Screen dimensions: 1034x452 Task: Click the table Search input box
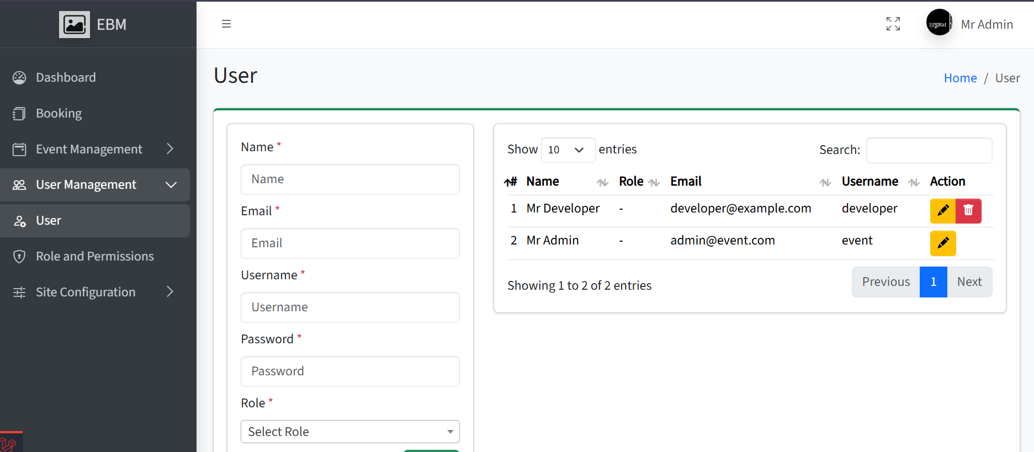[x=929, y=150]
